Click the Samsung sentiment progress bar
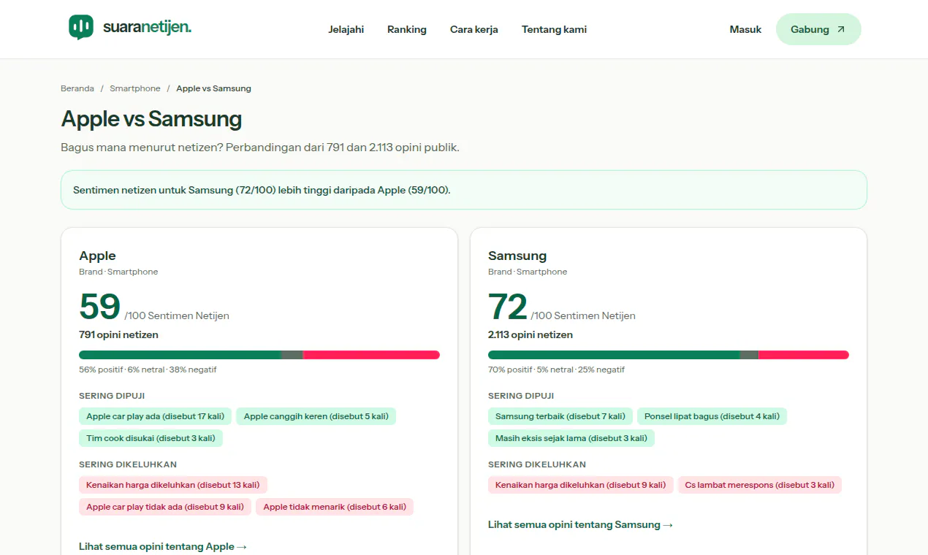Viewport: 928px width, 555px height. point(669,355)
